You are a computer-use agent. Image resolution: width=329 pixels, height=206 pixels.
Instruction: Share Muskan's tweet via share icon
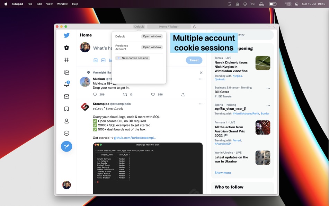[x=183, y=95]
